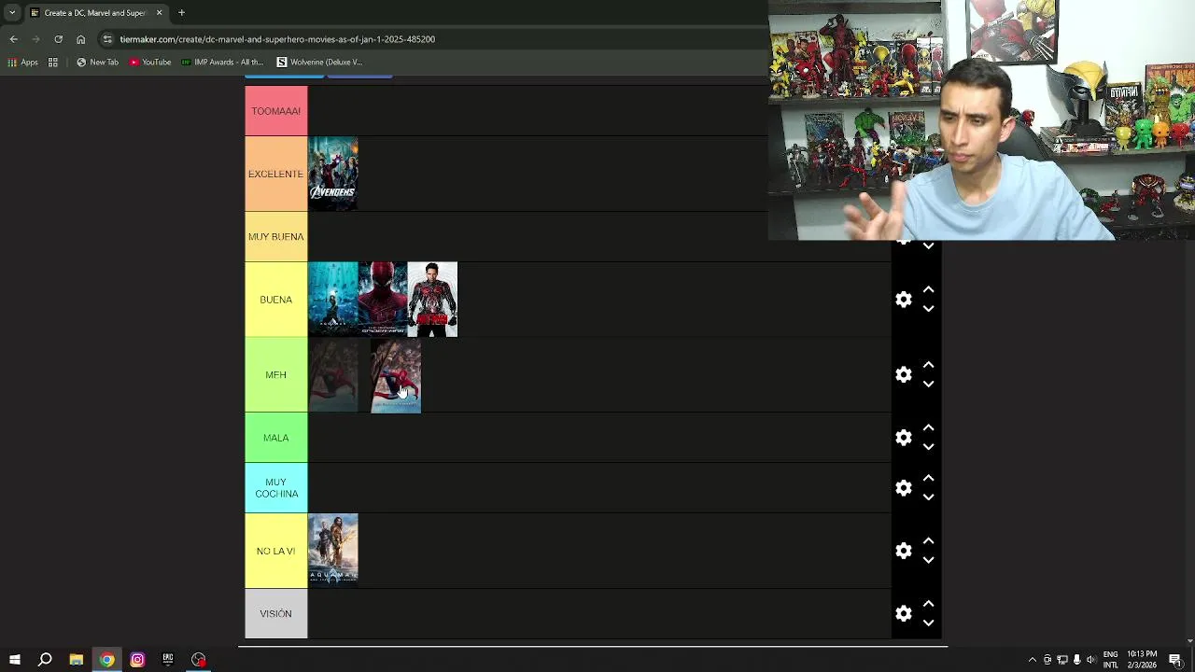Switch the ENG INTL input language
Image resolution: width=1195 pixels, height=672 pixels.
[x=1110, y=660]
